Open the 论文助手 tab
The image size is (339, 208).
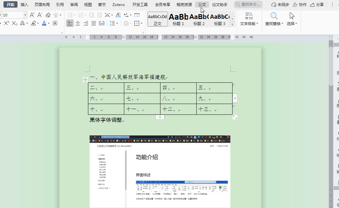tap(220, 4)
